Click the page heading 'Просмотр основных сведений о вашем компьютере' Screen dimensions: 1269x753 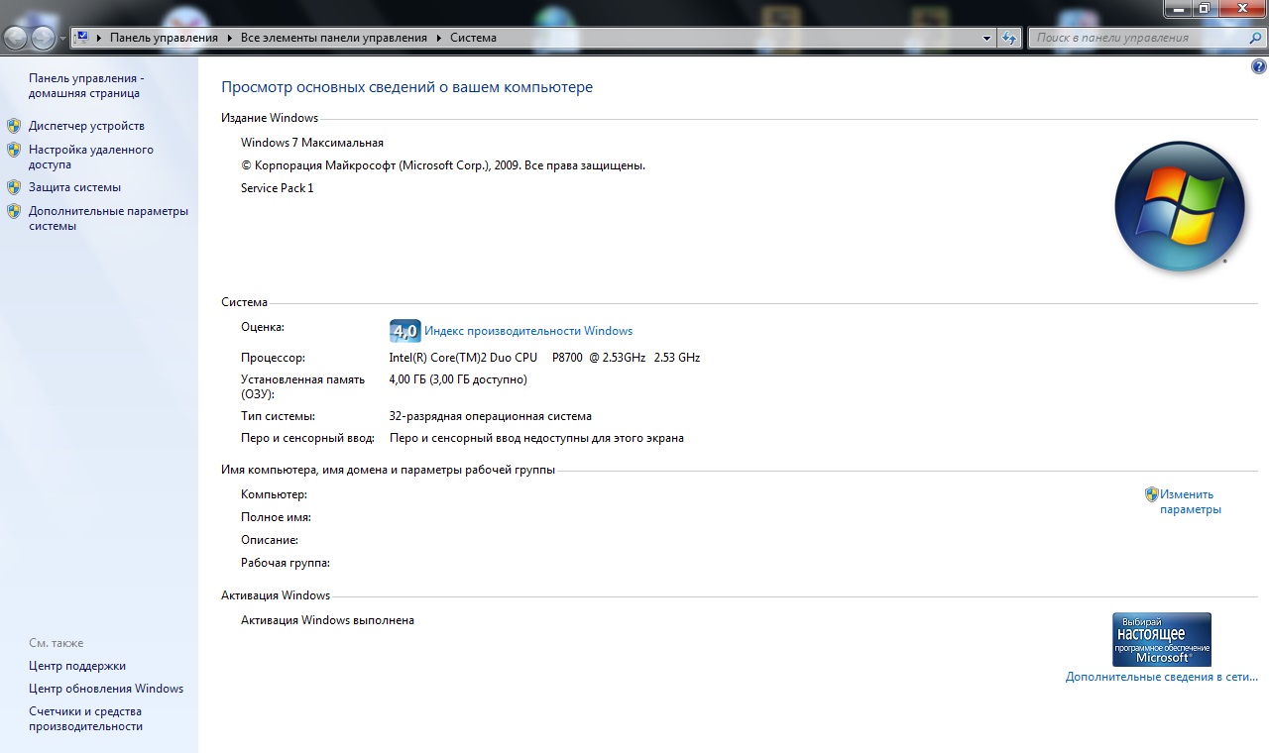(x=406, y=87)
